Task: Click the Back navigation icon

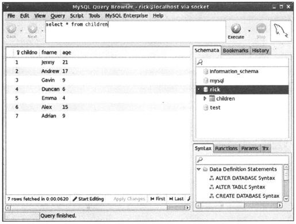Action: (x=11, y=29)
